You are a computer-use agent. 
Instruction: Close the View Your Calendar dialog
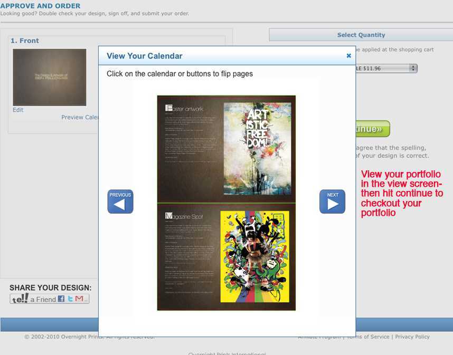(348, 55)
